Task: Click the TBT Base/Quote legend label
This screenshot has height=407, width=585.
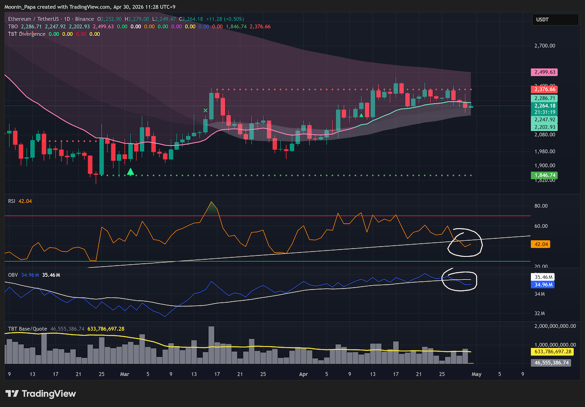Action: (x=27, y=329)
